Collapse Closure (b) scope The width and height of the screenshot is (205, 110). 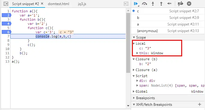134,59
